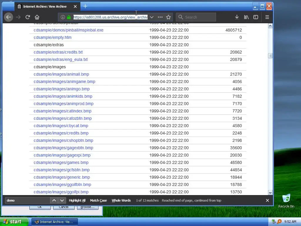Click the cdsample/extras folder row text
Viewport: 301px width, 226px height.
[x=49, y=45]
